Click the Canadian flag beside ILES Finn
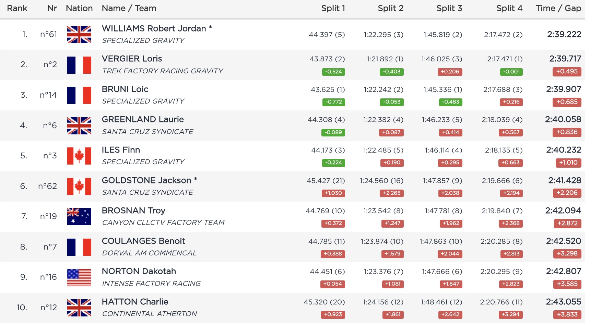 pos(79,156)
